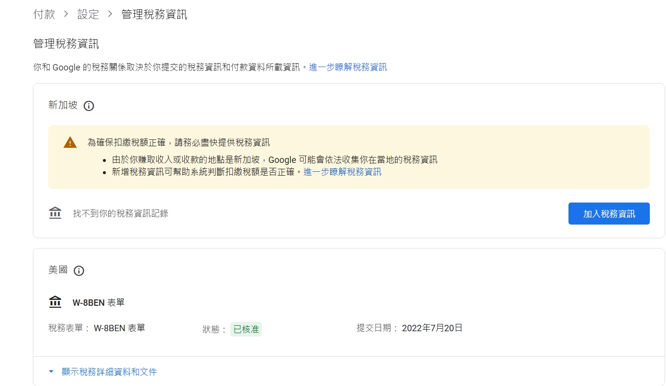Open the 設定 breadcrumb link
Viewport: 666px width, 386px height.
pos(88,15)
